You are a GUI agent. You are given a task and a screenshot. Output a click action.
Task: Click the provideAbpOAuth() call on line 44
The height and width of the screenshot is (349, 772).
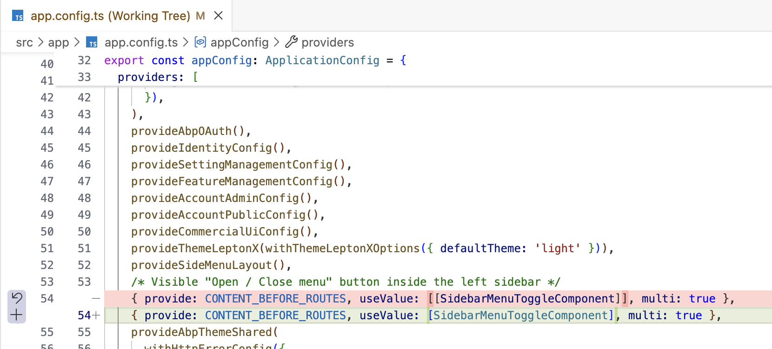click(191, 131)
